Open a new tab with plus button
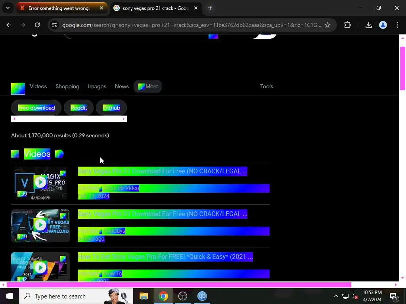The width and height of the screenshot is (406, 304). [x=210, y=8]
